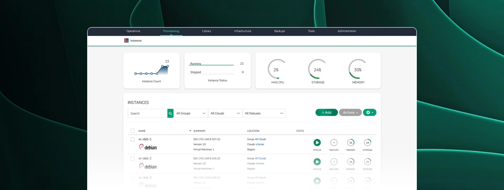Open the Actions dropdown button
The height and width of the screenshot is (190, 504).
coord(350,112)
